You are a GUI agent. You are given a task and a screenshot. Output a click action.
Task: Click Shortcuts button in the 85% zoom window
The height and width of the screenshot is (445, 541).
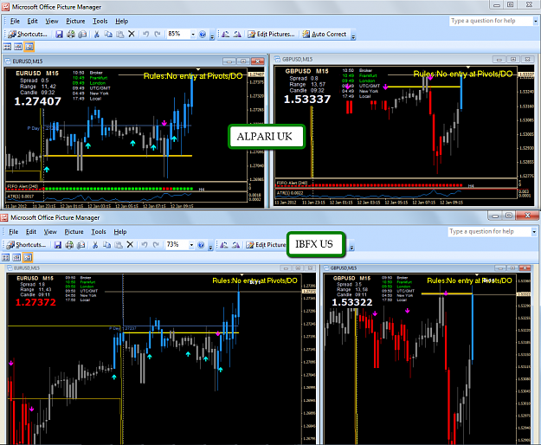[29, 34]
